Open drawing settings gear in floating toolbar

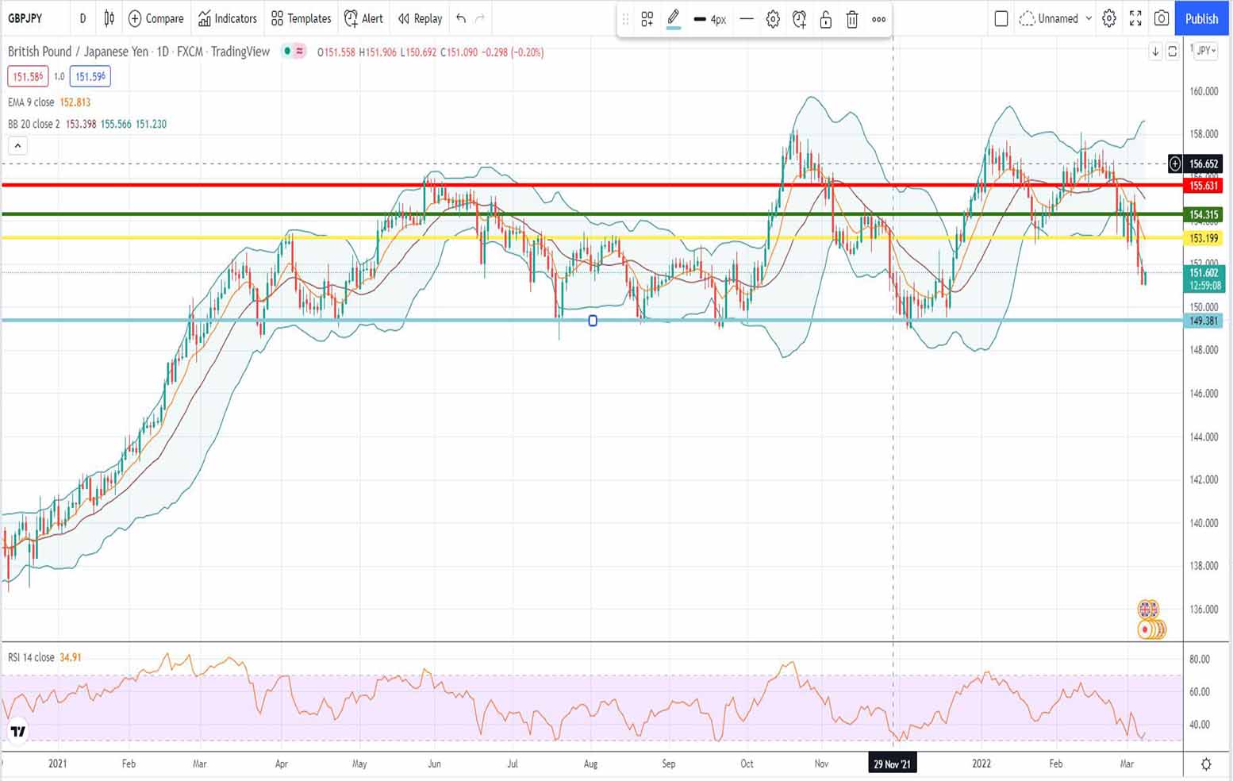coord(773,19)
